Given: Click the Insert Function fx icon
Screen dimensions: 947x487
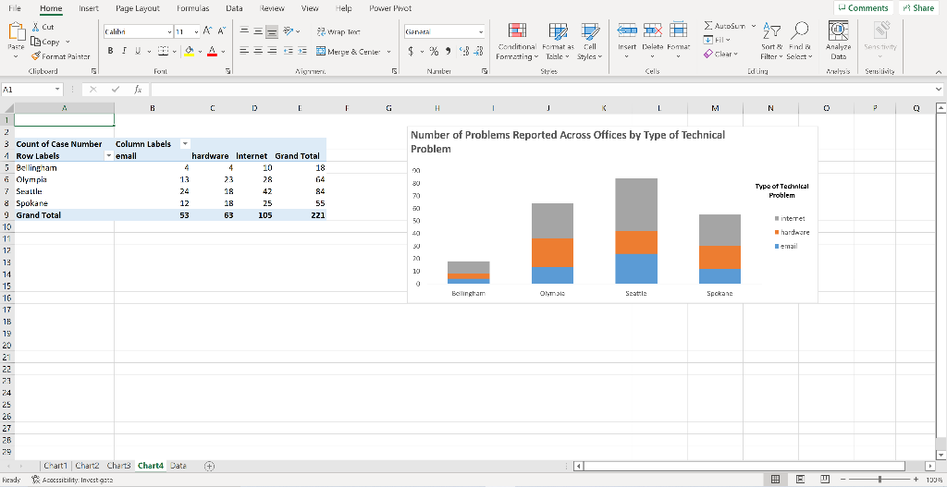Looking at the screenshot, I should click(138, 90).
